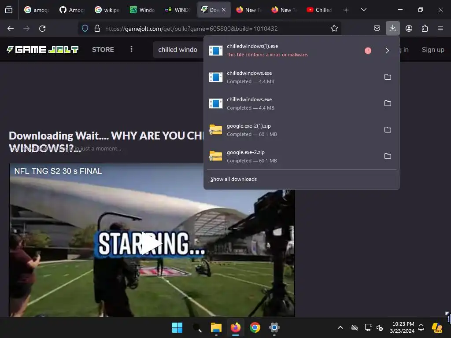Open Windows Start menu
Image resolution: width=451 pixels, height=338 pixels.
tap(177, 327)
